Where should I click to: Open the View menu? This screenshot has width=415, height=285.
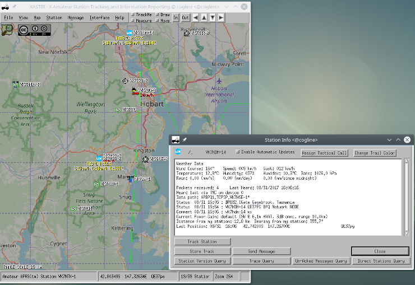[24, 18]
